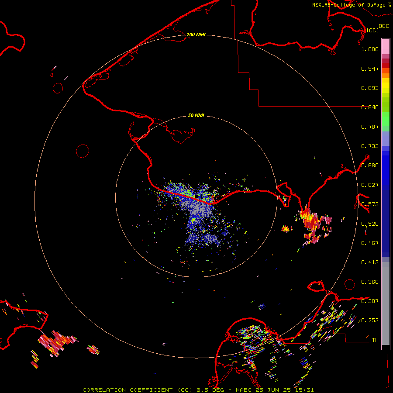The image size is (393, 393).
Task: Select the 0.840 legend value
Action: click(x=370, y=107)
